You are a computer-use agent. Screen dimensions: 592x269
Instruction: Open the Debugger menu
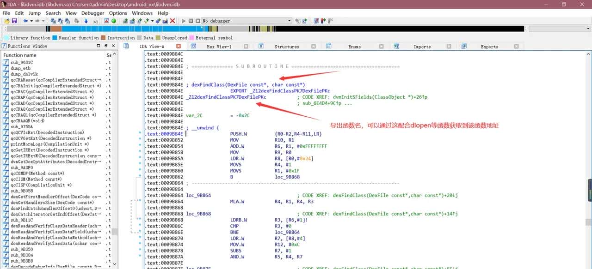92,13
